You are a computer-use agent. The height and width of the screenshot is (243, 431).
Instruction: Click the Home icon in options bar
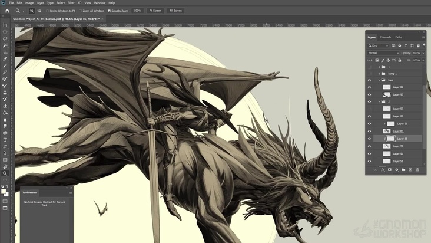pos(7,11)
